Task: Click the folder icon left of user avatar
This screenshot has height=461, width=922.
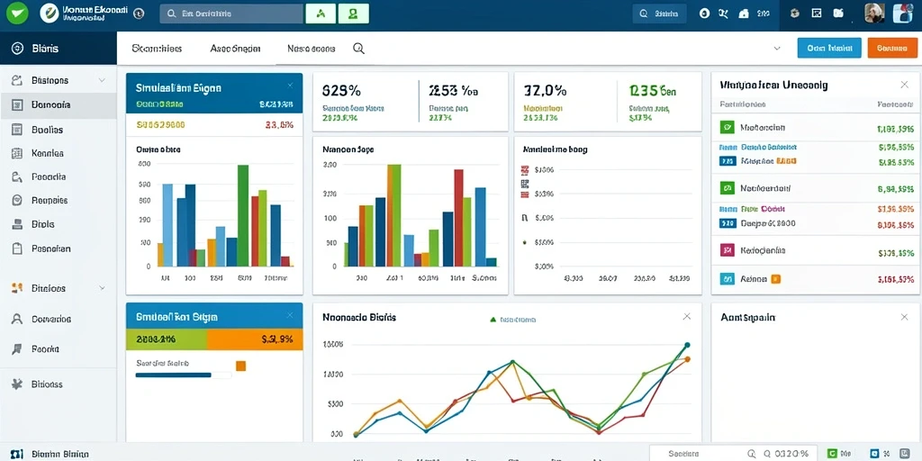Action: coord(838,13)
